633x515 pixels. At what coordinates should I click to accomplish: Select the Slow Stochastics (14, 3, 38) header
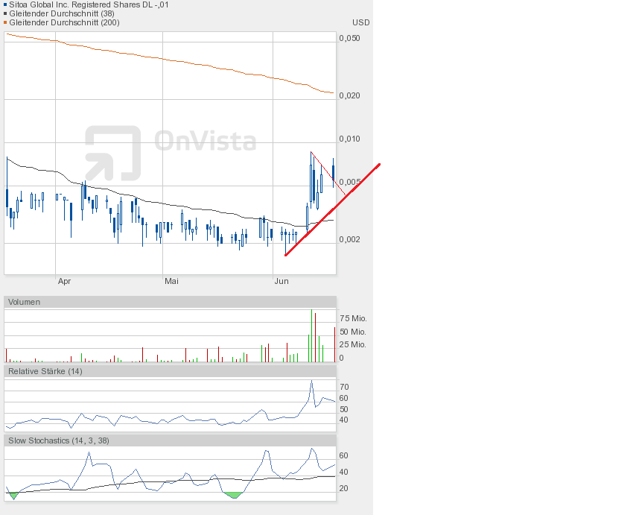pyautogui.click(x=59, y=440)
